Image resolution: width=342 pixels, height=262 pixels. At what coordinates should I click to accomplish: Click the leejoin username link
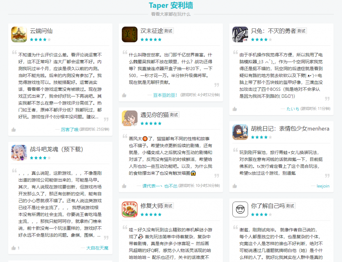[323, 186]
